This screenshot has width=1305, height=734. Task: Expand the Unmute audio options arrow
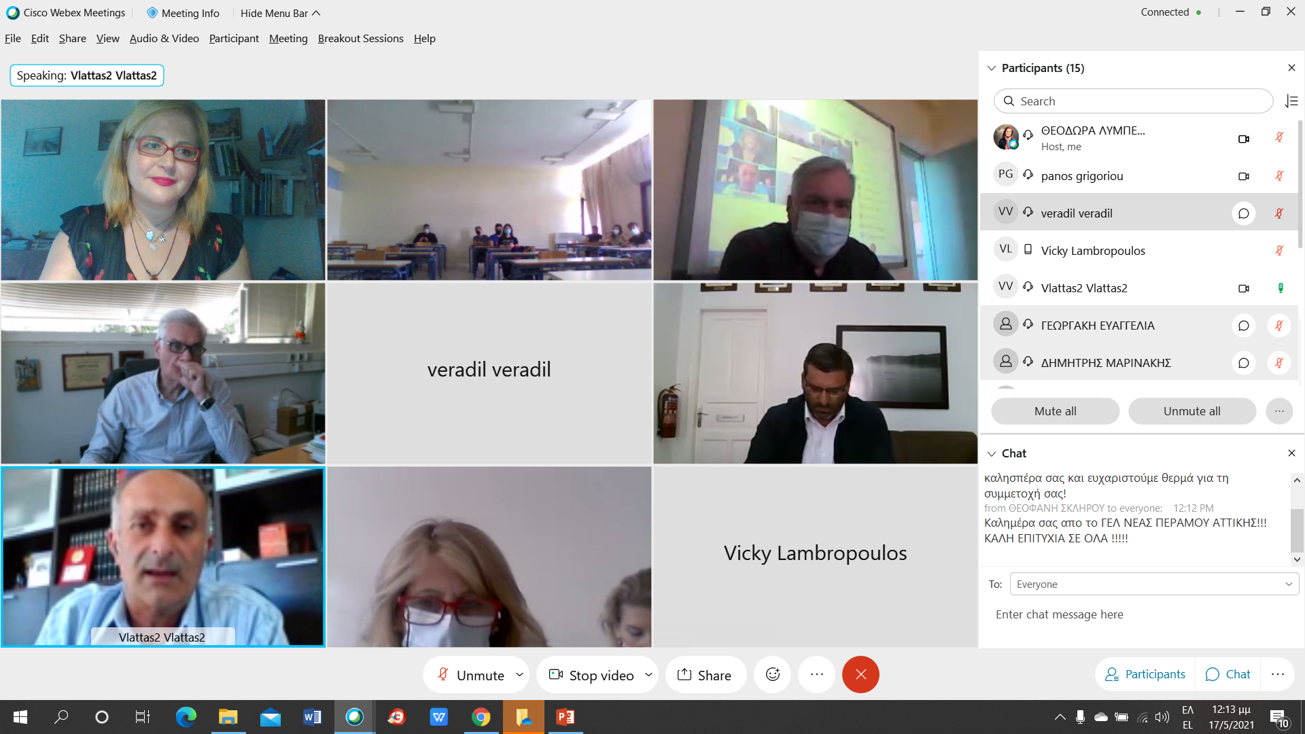point(520,675)
